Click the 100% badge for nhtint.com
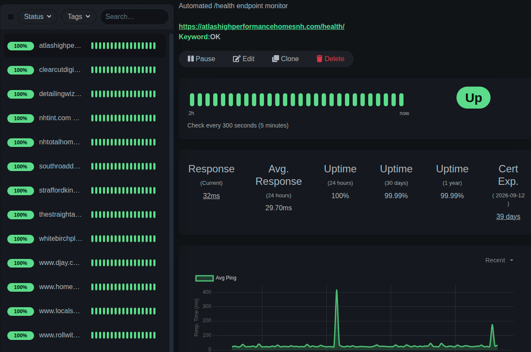Viewport: 531px width, 352px height. (x=21, y=118)
